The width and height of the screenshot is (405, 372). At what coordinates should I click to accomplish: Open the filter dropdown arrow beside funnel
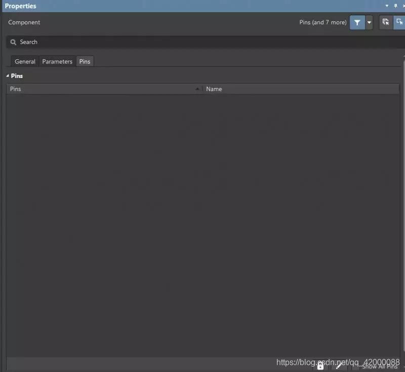pyautogui.click(x=369, y=23)
